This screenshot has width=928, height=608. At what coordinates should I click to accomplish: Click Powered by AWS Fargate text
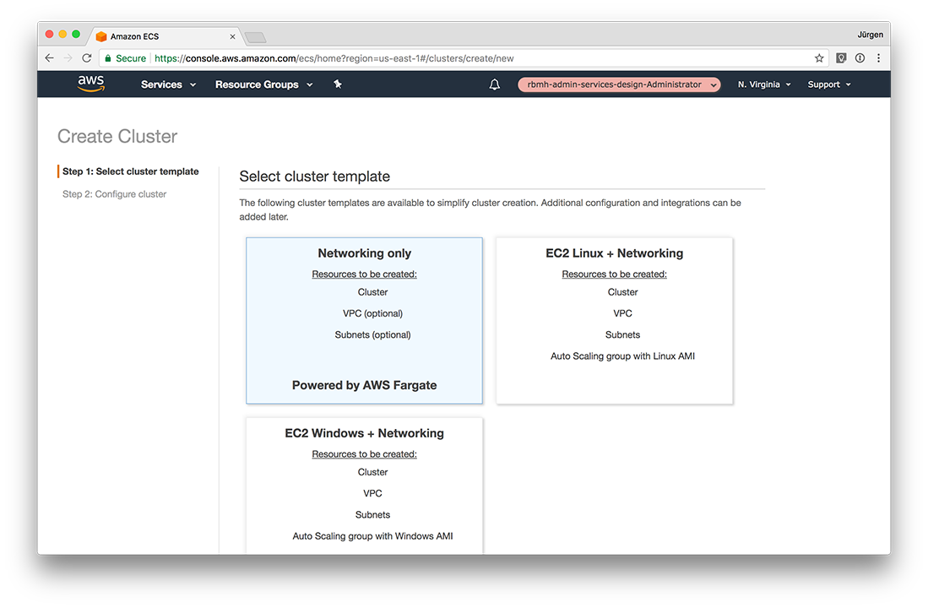click(364, 385)
